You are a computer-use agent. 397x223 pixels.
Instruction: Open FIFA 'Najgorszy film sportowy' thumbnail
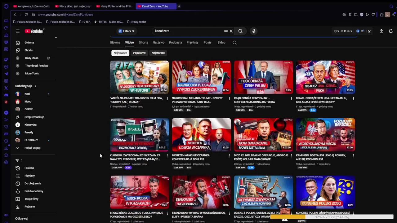[x=139, y=77]
